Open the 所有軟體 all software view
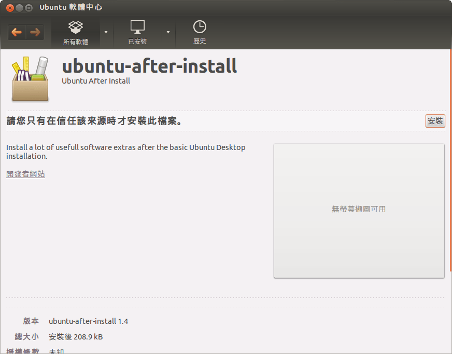452x354 pixels. (x=76, y=33)
